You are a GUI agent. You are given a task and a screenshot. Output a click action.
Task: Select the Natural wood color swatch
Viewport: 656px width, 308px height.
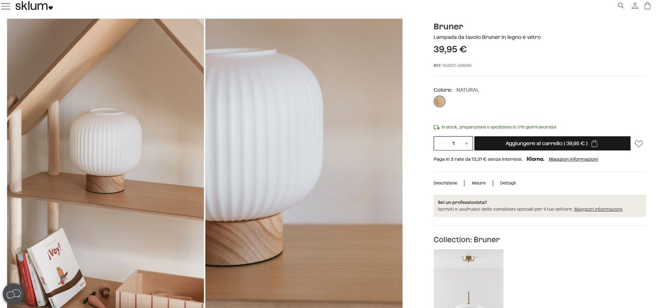(440, 101)
